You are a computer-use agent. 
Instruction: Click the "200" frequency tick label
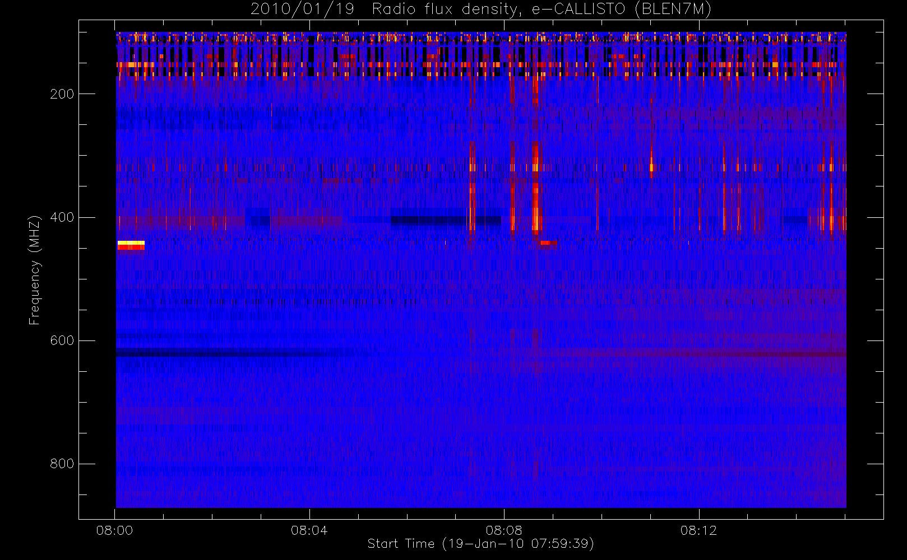pyautogui.click(x=62, y=94)
